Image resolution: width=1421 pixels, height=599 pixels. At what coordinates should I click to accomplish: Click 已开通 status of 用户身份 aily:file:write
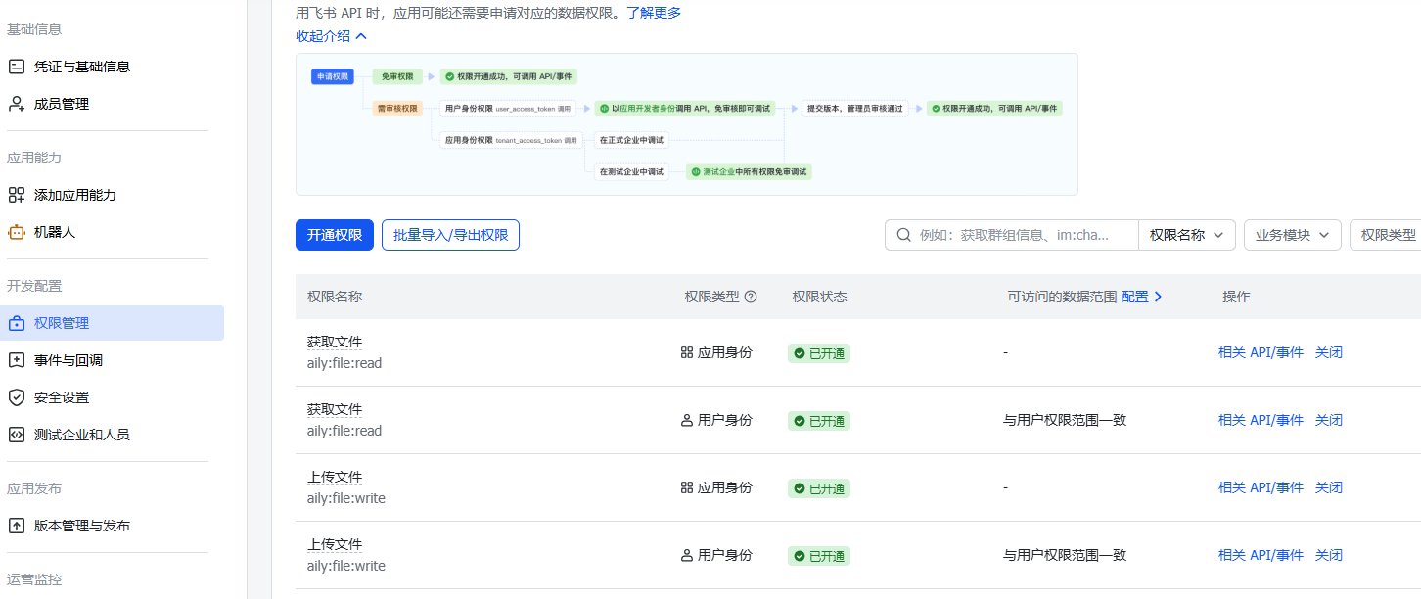[x=819, y=556]
